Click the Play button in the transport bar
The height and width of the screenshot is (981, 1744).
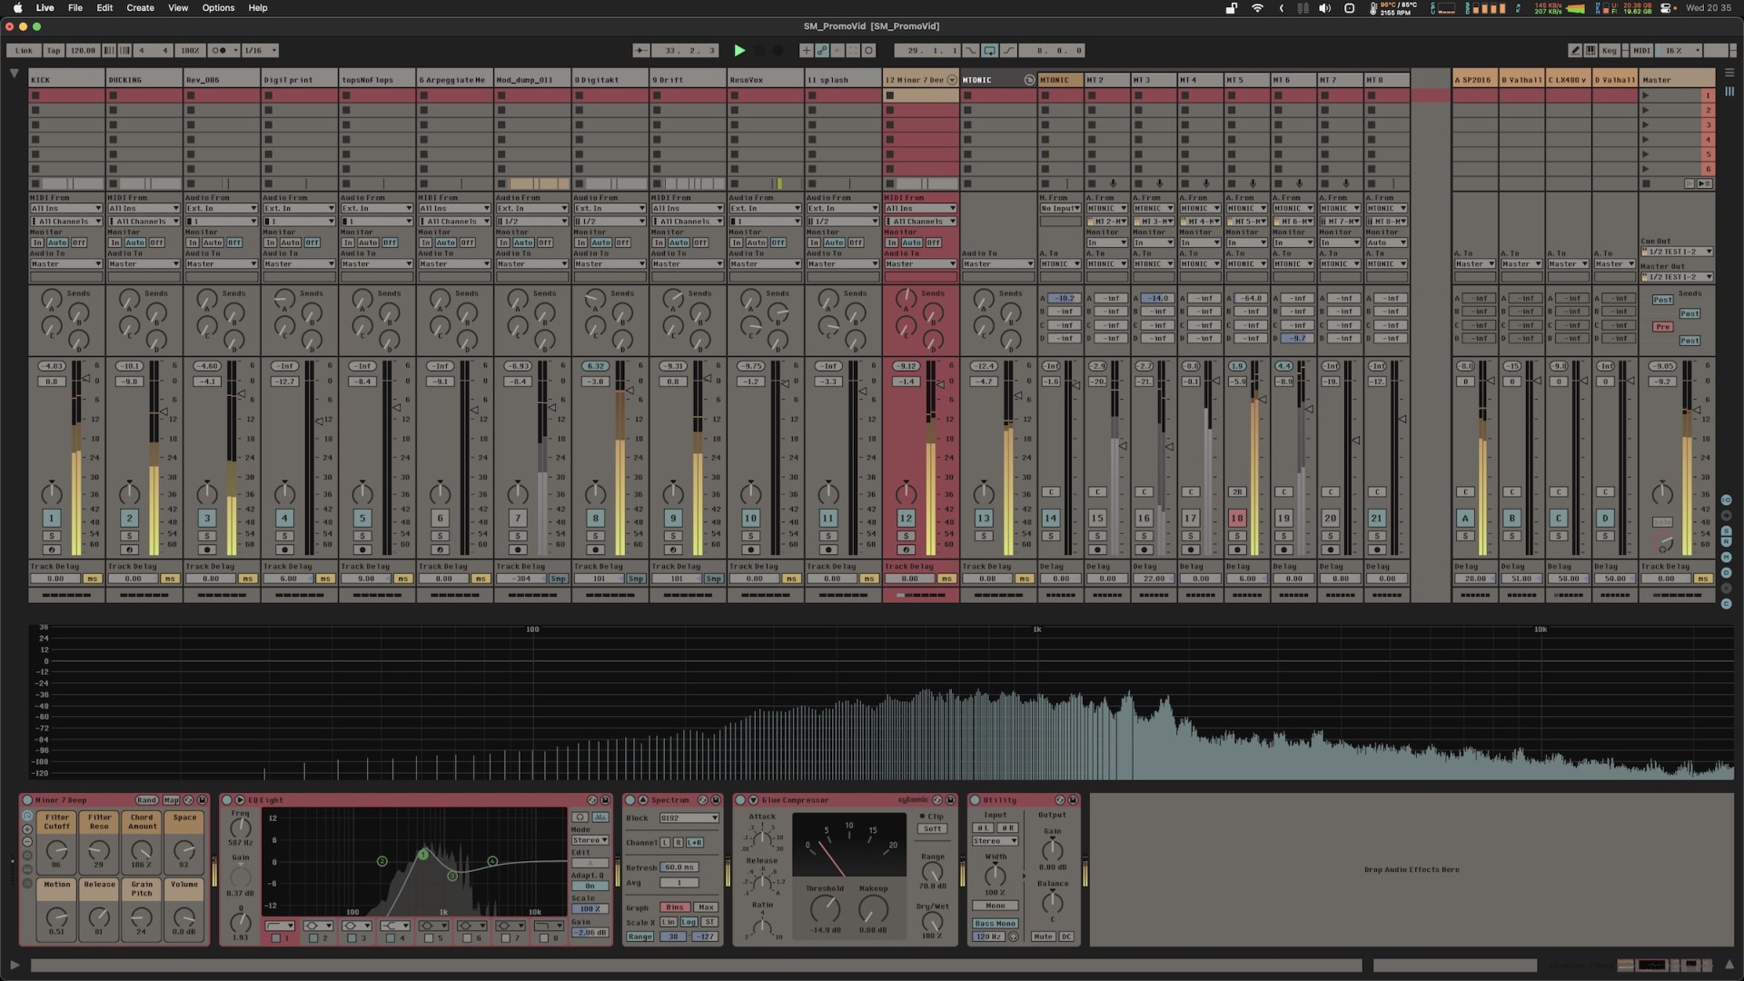click(740, 51)
